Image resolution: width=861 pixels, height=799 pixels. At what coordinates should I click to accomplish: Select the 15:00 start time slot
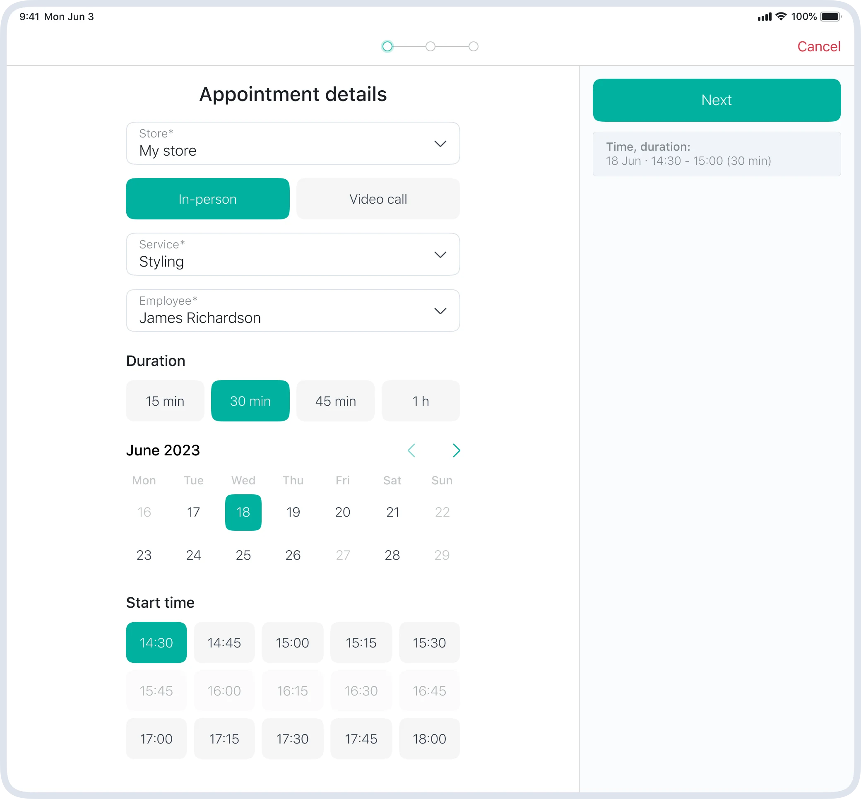293,643
